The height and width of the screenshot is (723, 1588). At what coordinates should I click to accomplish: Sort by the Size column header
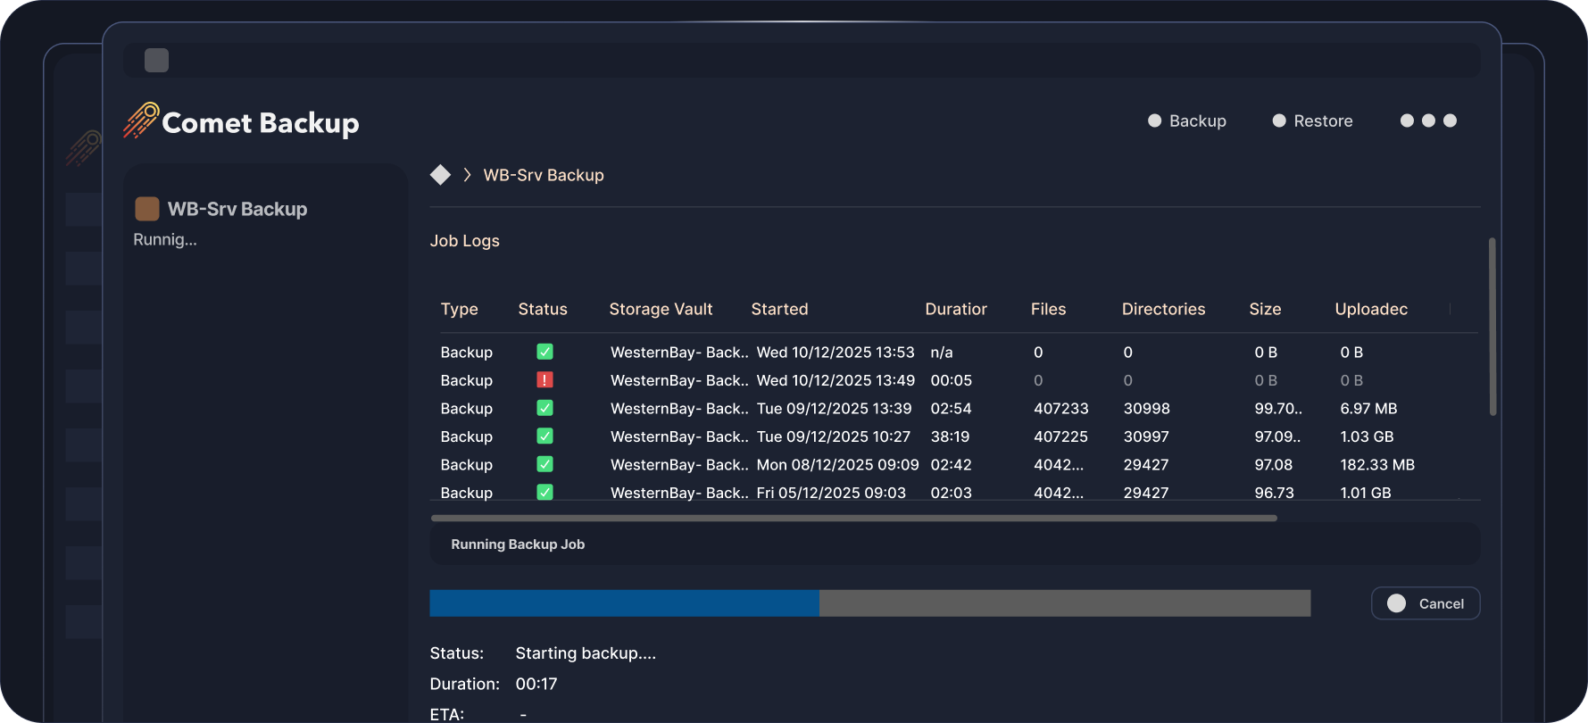click(1265, 309)
